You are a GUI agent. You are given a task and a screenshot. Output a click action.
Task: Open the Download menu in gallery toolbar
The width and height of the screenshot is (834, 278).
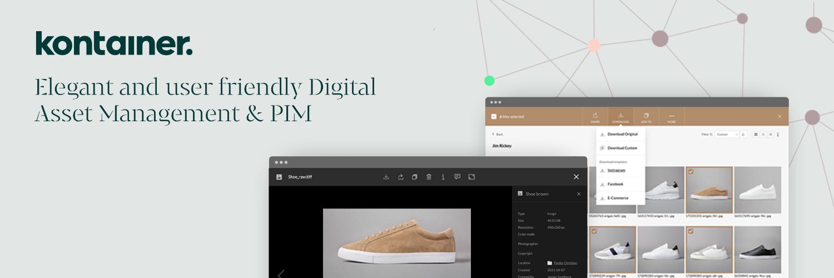(620, 117)
